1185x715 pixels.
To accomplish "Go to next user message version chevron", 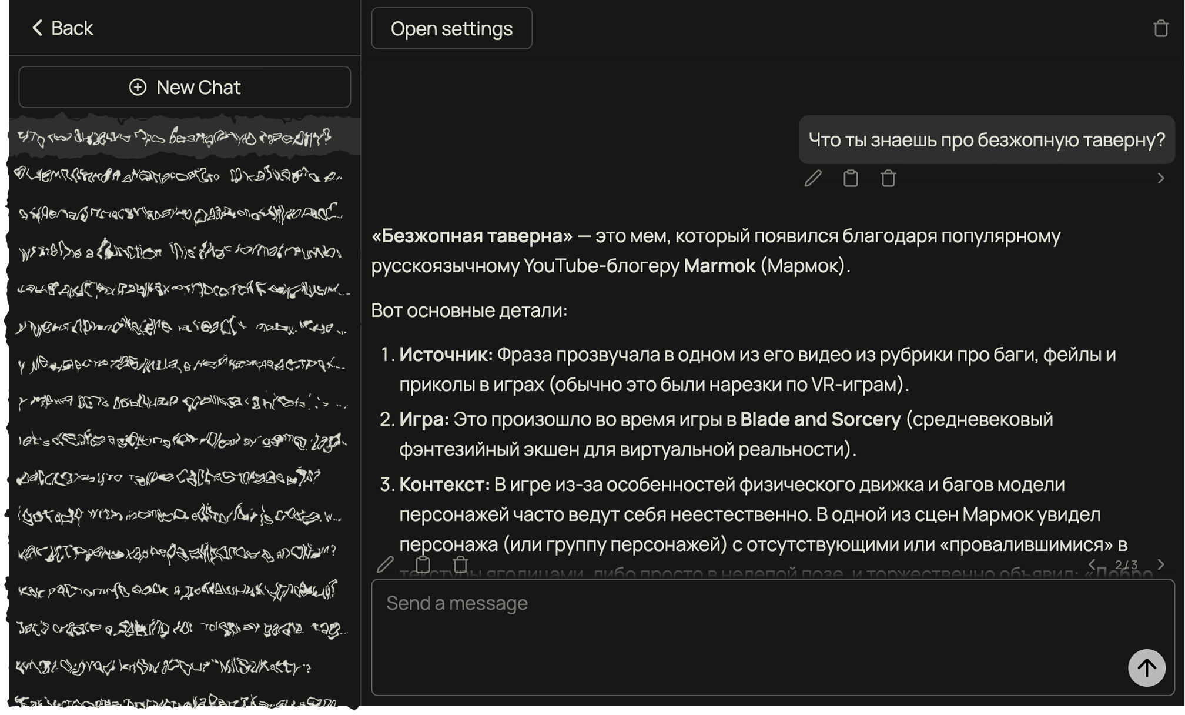I will [x=1160, y=178].
